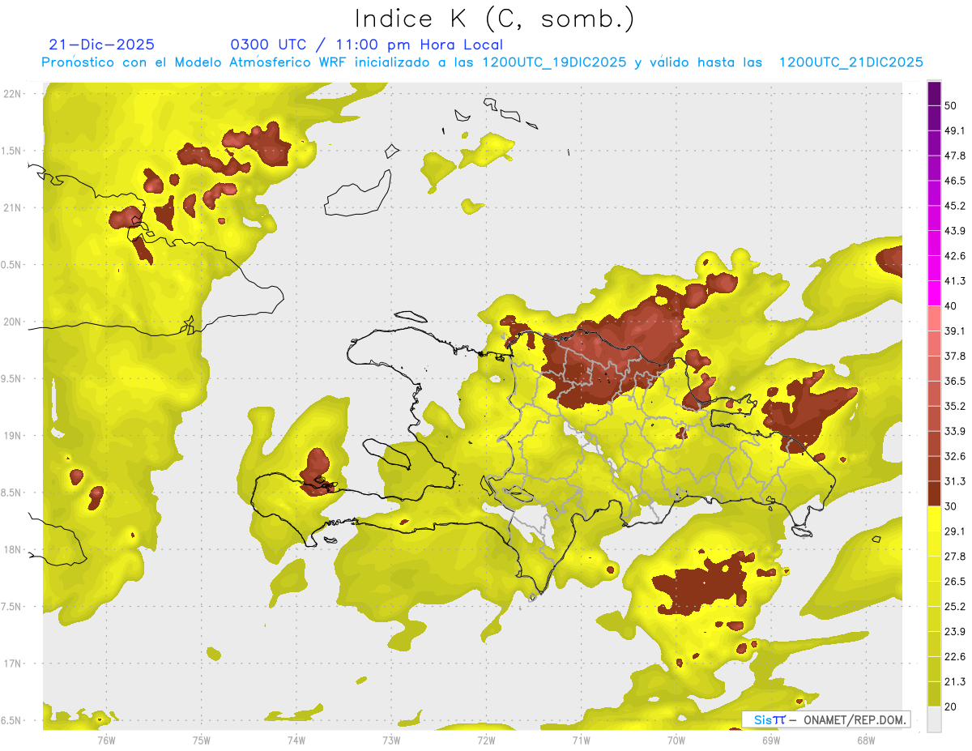Click the colorbar segment between 29.1 and 30
The height and width of the screenshot is (751, 972).
(934, 519)
